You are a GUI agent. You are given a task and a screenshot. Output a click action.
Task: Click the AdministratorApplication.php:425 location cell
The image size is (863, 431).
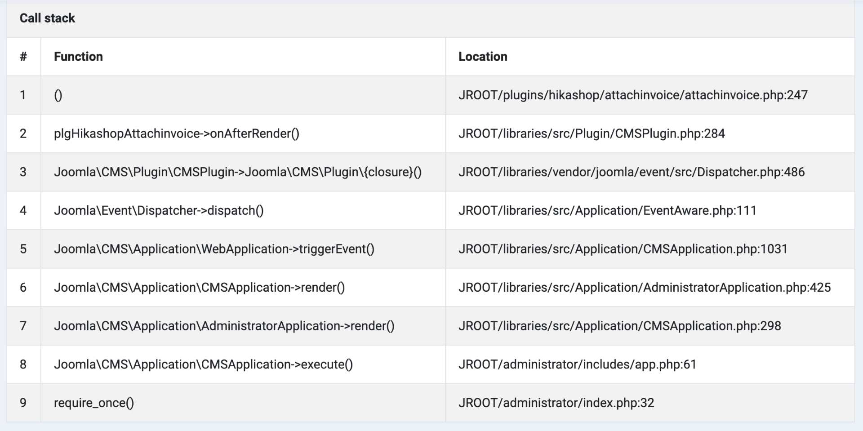pos(645,288)
